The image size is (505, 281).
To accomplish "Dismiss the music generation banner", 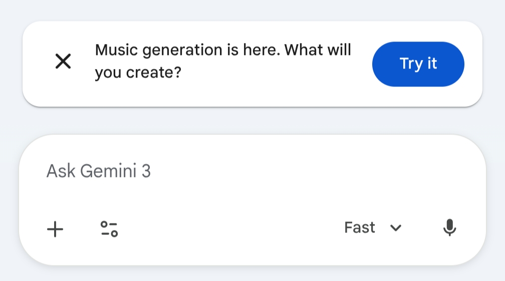I will [63, 62].
